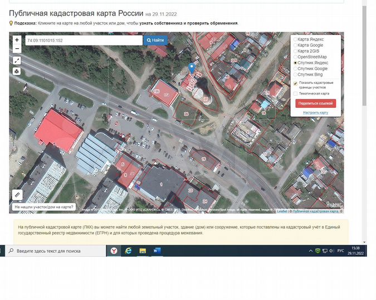Click parcel labeled 27 on map
Viewport: 376px width, 300px height.
[x=206, y=99]
